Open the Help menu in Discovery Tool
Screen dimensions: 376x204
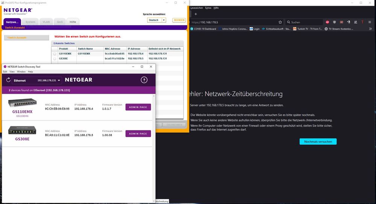pos(30,72)
